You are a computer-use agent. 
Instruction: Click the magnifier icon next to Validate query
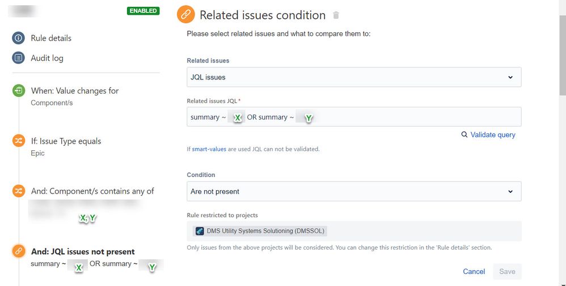[x=464, y=134]
